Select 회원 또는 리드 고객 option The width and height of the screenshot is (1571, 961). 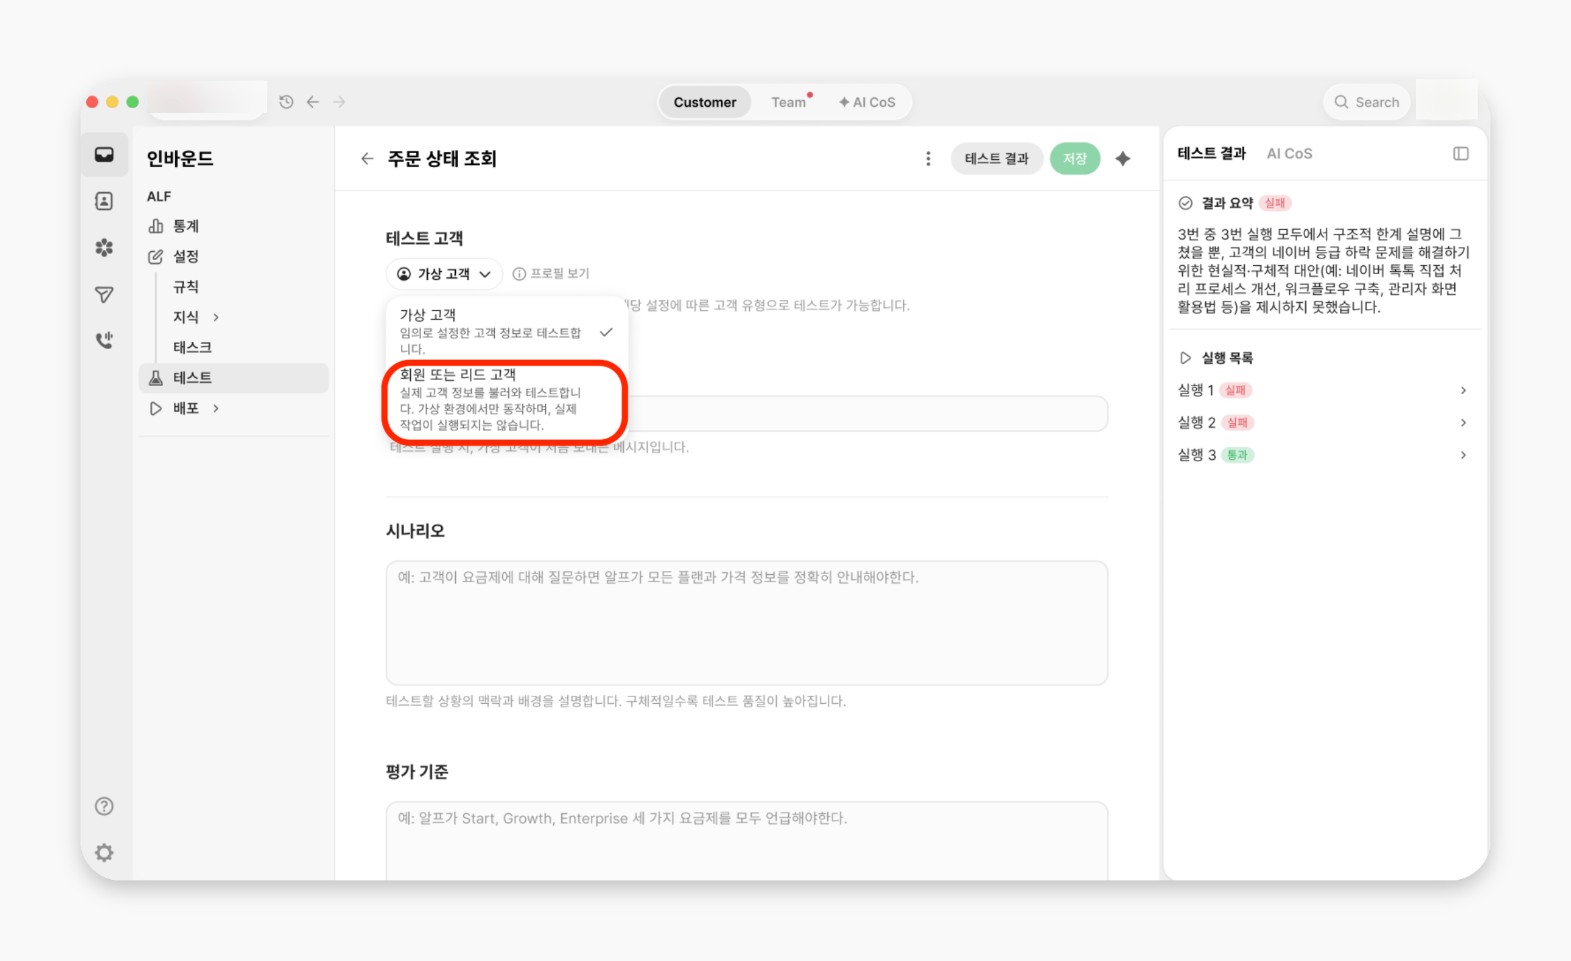click(507, 399)
